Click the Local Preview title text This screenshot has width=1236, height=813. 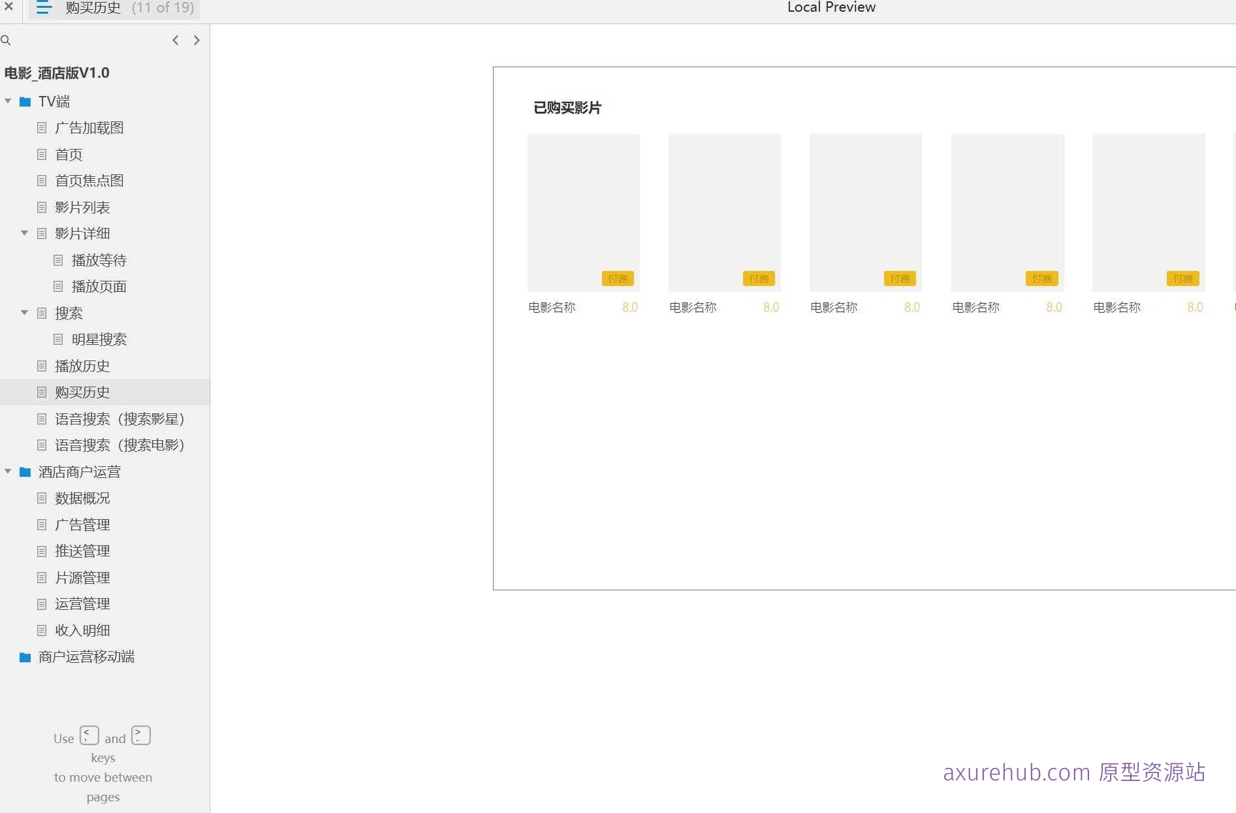coord(831,7)
